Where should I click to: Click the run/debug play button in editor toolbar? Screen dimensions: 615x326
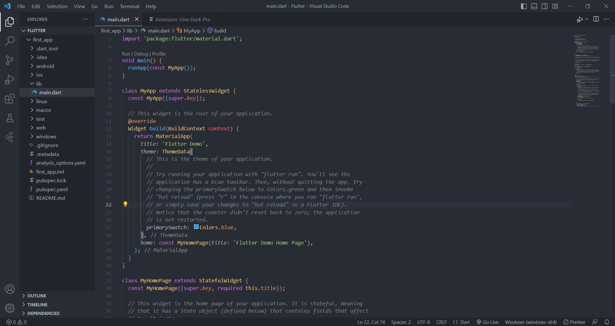[580, 19]
